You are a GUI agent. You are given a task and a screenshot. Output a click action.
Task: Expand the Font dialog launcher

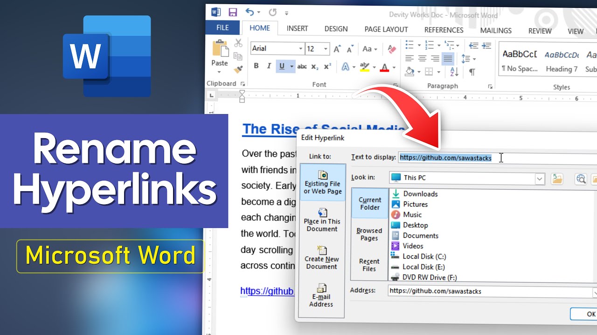(x=396, y=85)
